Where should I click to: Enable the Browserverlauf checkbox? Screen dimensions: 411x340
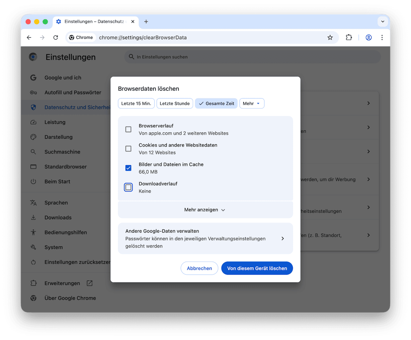(x=128, y=129)
